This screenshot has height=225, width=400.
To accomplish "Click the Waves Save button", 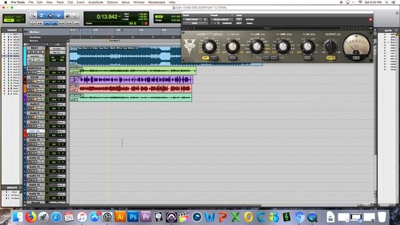I will [x=360, y=28].
